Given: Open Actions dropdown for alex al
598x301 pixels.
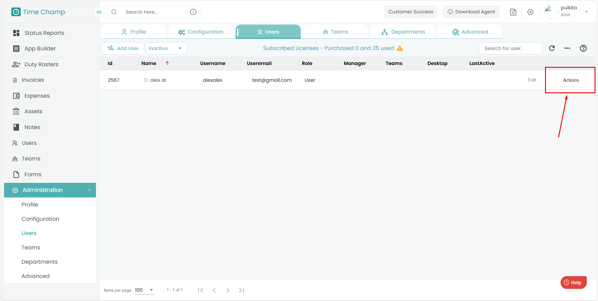Looking at the screenshot, I should coord(571,80).
